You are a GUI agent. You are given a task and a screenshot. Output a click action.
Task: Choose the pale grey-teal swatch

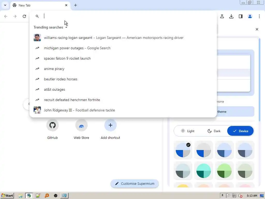[183, 171]
